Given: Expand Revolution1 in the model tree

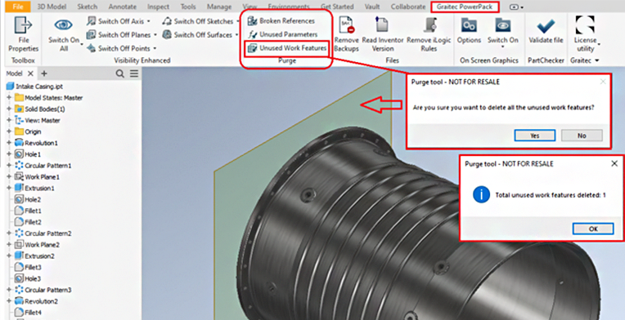Looking at the screenshot, I should (9, 143).
